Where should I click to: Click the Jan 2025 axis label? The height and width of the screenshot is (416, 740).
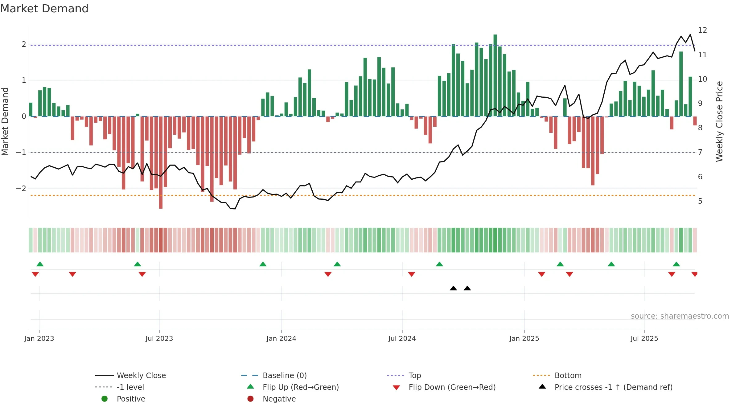pyautogui.click(x=524, y=339)
